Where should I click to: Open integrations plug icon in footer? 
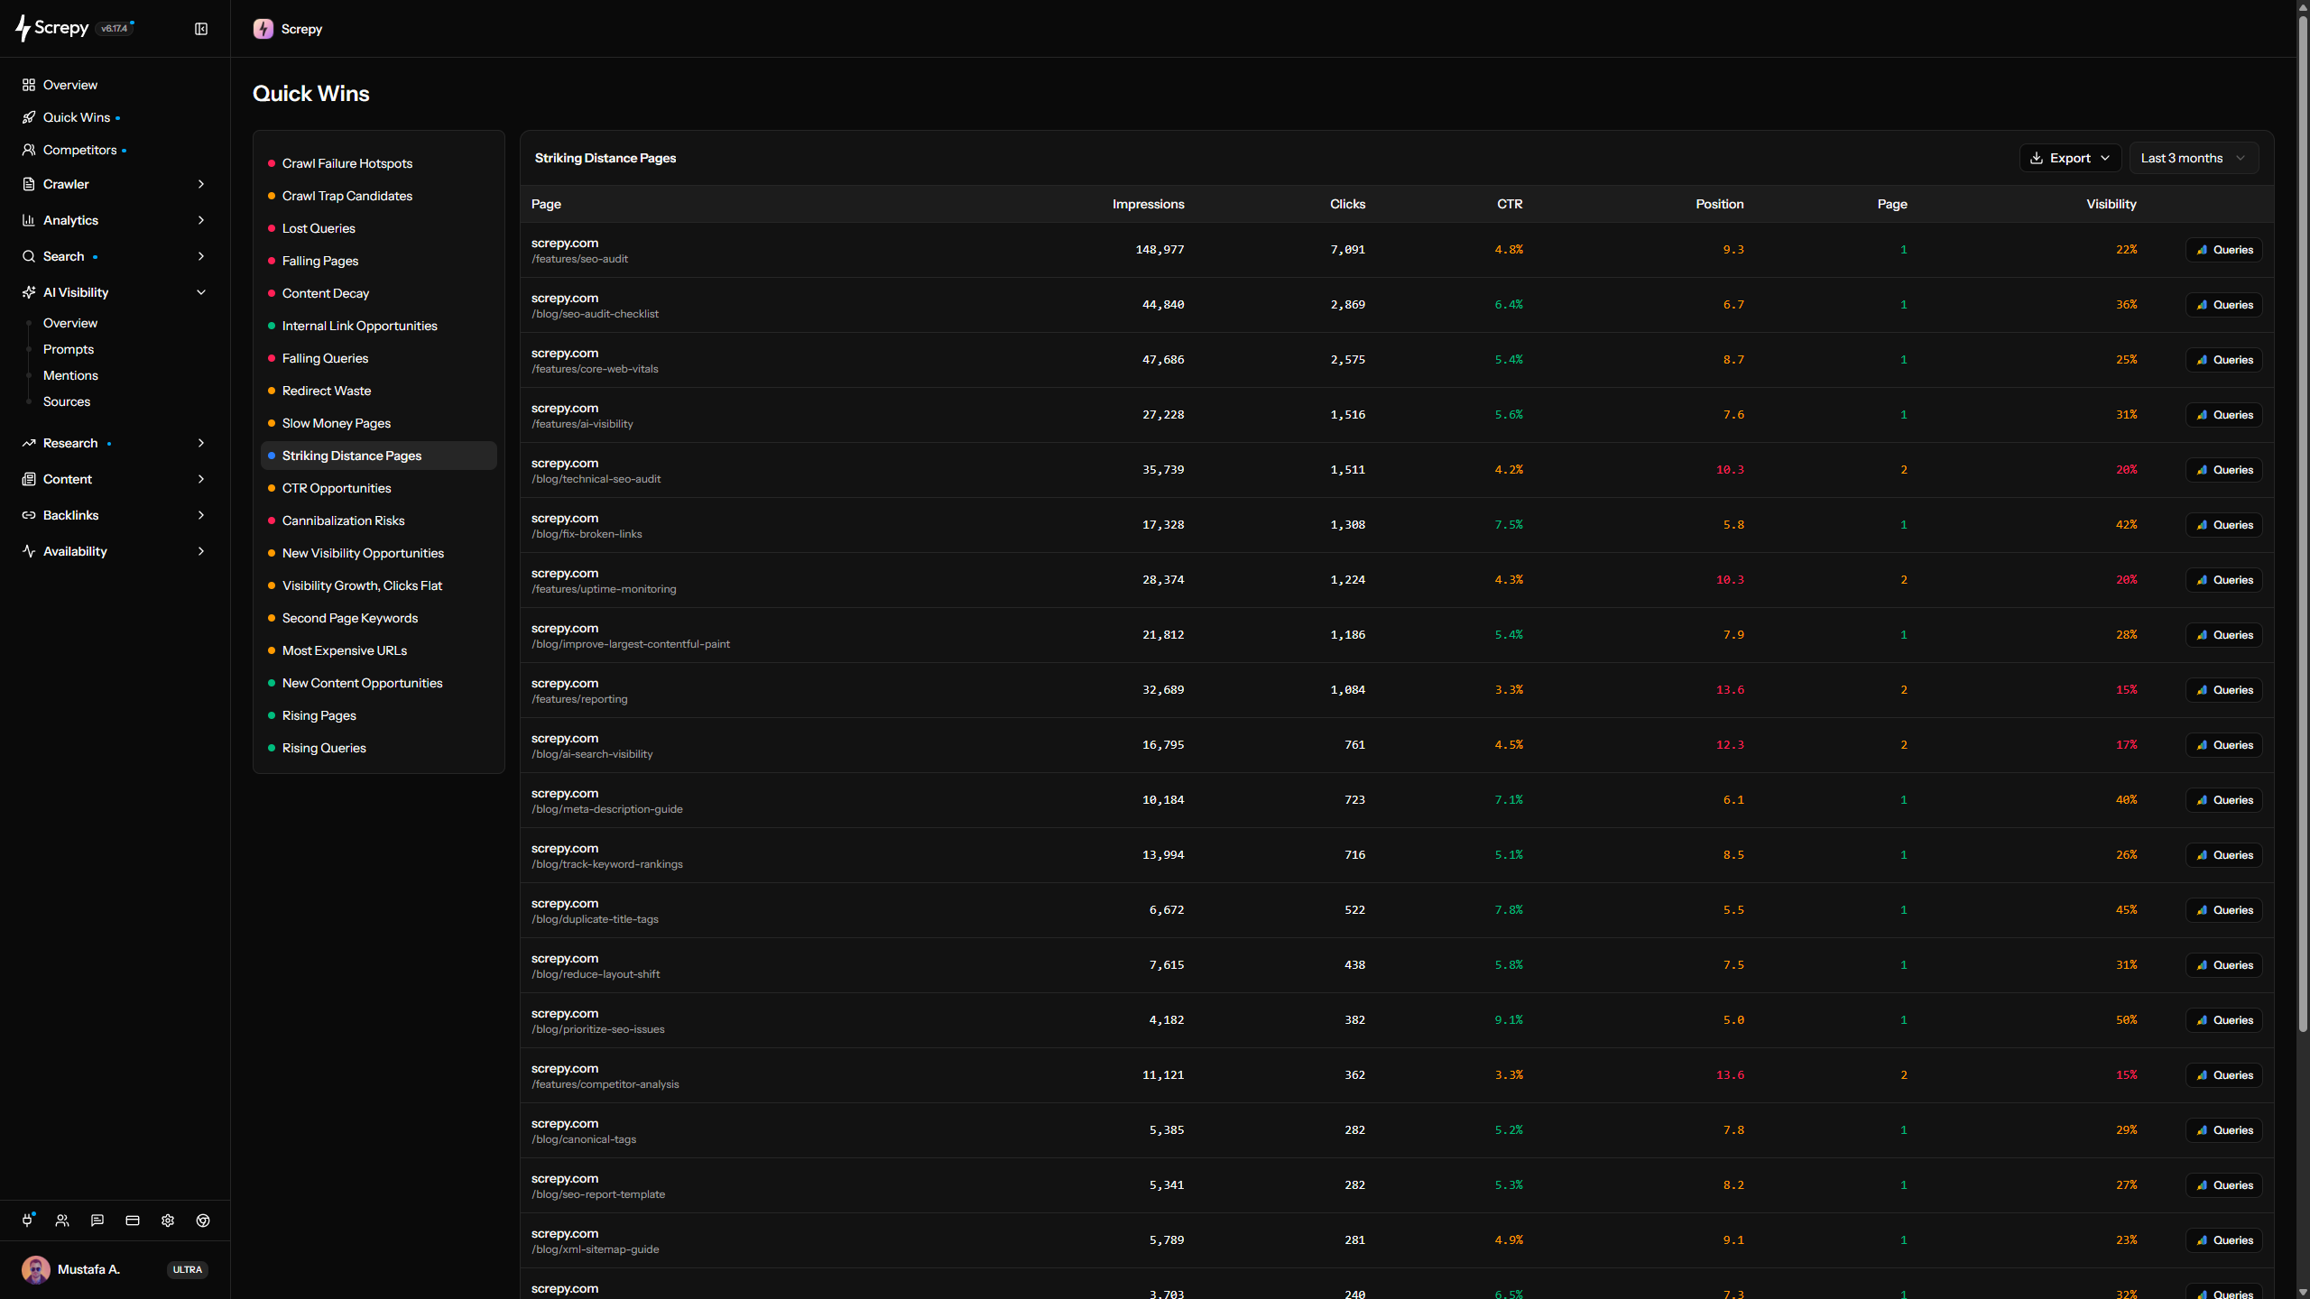(27, 1221)
